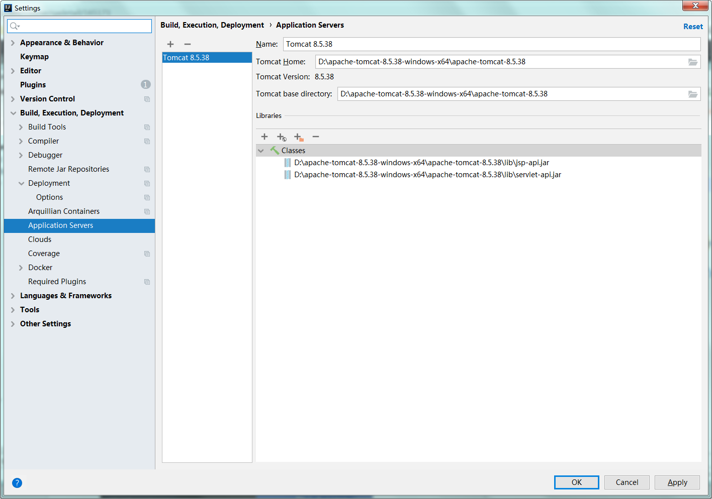Image resolution: width=712 pixels, height=499 pixels.
Task: Expand Appearance & Behavior section
Action: (x=13, y=43)
